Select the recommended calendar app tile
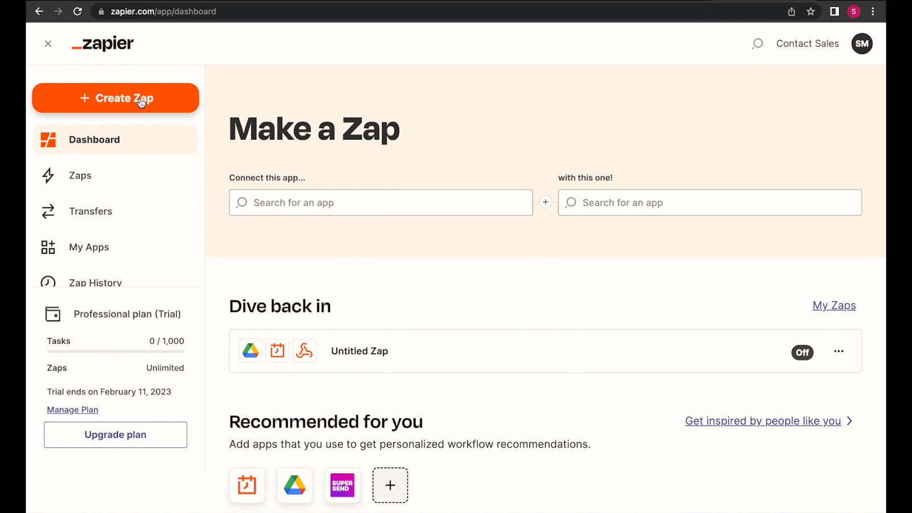Viewport: 912px width, 513px height. (247, 485)
